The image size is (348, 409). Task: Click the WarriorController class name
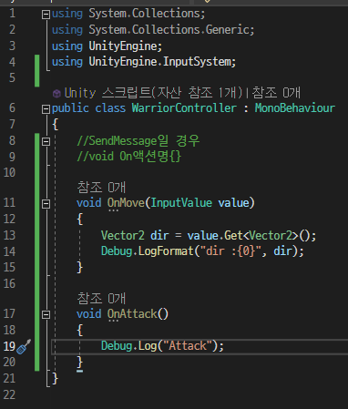(184, 108)
